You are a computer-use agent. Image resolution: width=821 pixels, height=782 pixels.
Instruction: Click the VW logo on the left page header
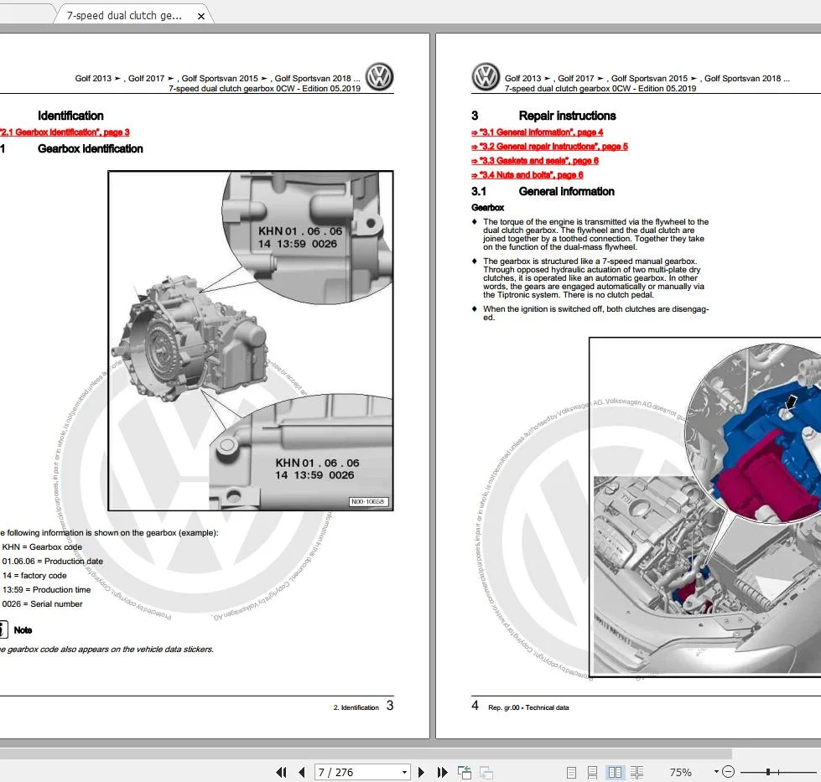click(380, 77)
